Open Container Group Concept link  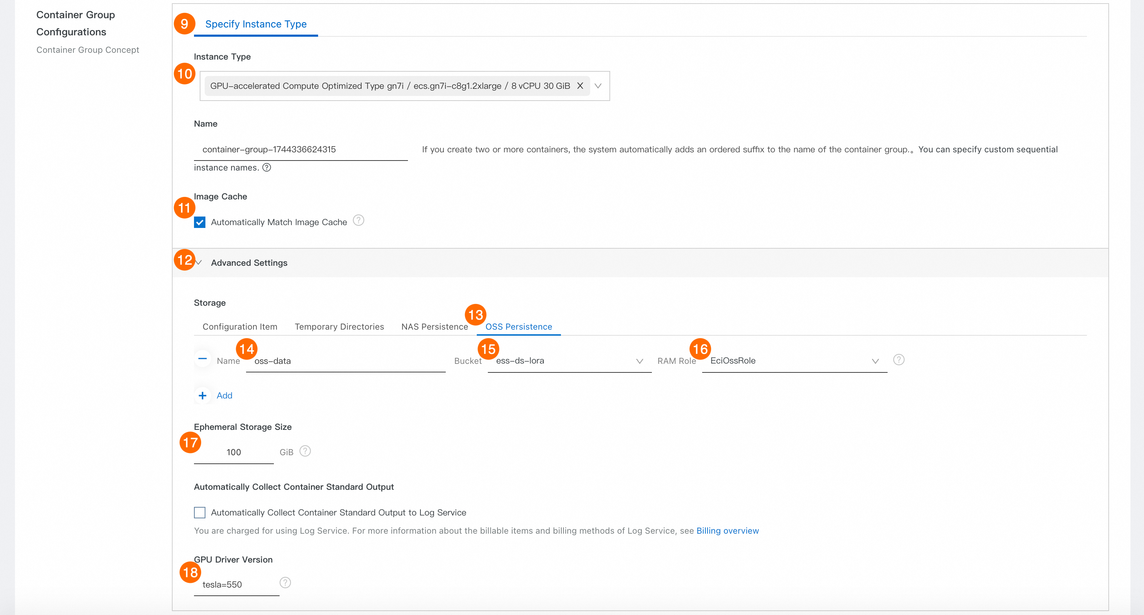(87, 50)
